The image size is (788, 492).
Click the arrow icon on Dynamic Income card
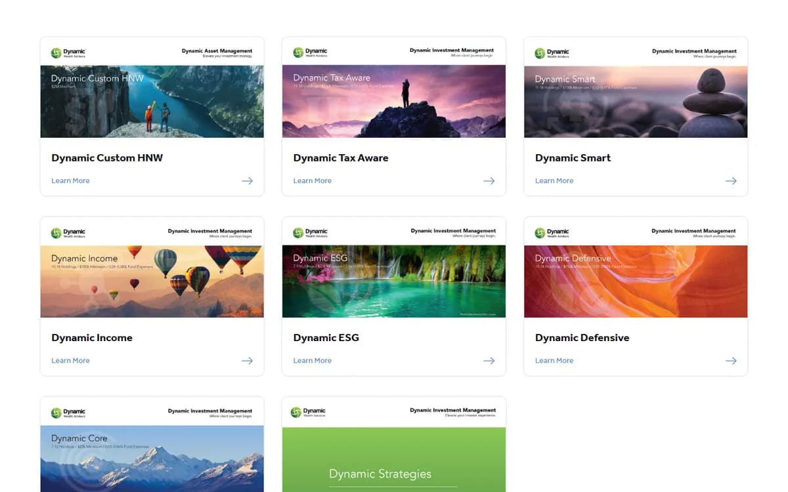pyautogui.click(x=247, y=361)
